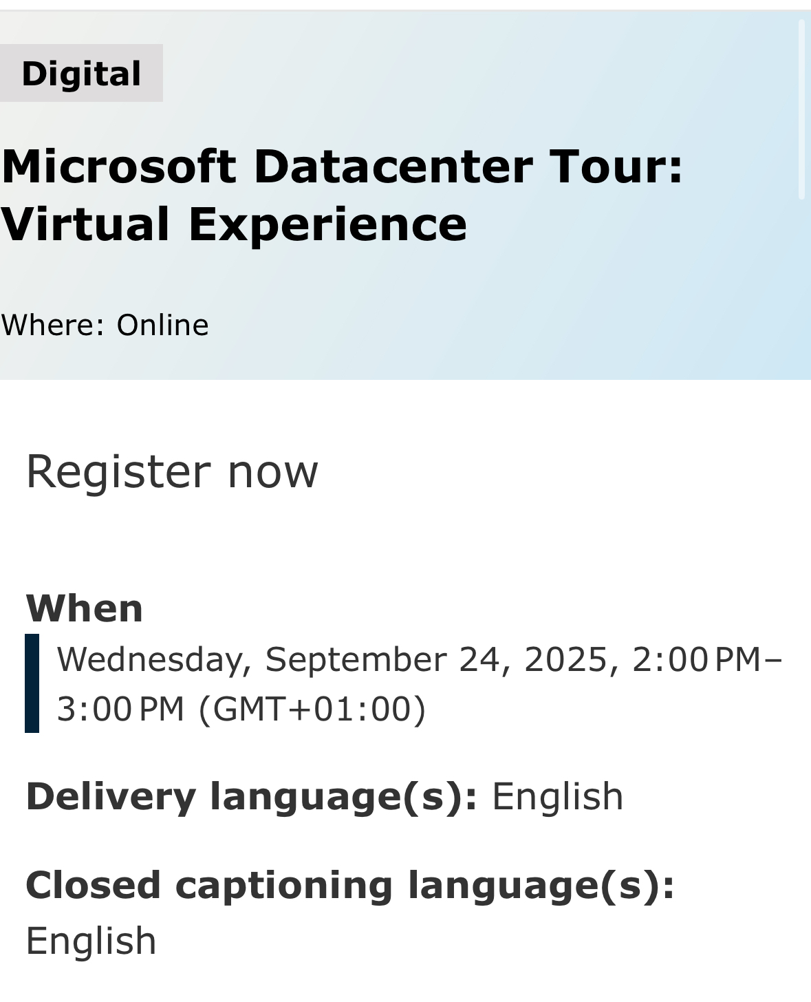Click the word Datacenter in the title
The height and width of the screenshot is (1002, 811).
(393, 167)
